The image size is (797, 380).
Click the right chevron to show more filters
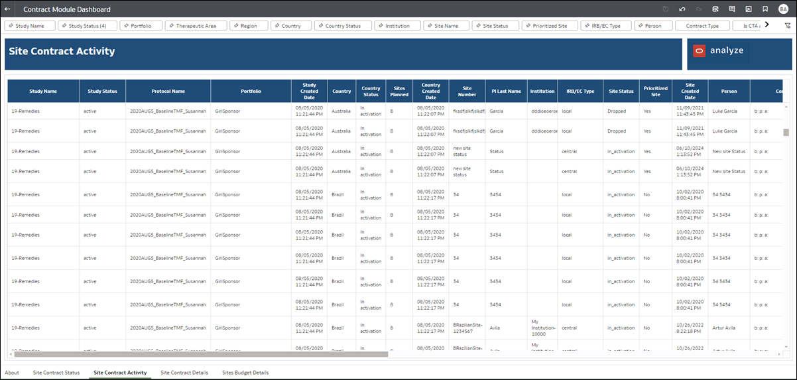[767, 25]
